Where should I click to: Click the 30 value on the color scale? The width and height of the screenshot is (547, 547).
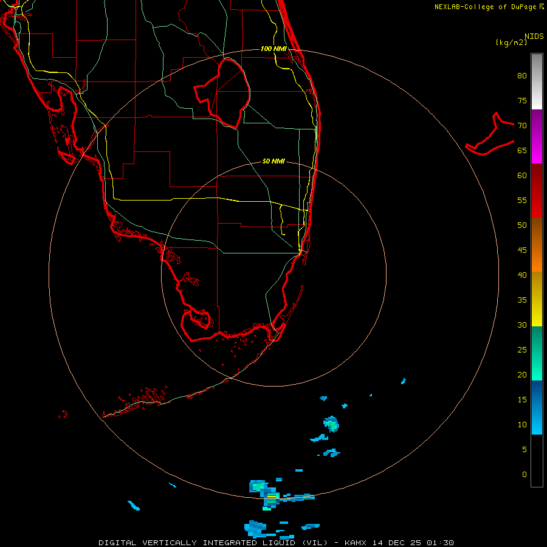(522, 325)
